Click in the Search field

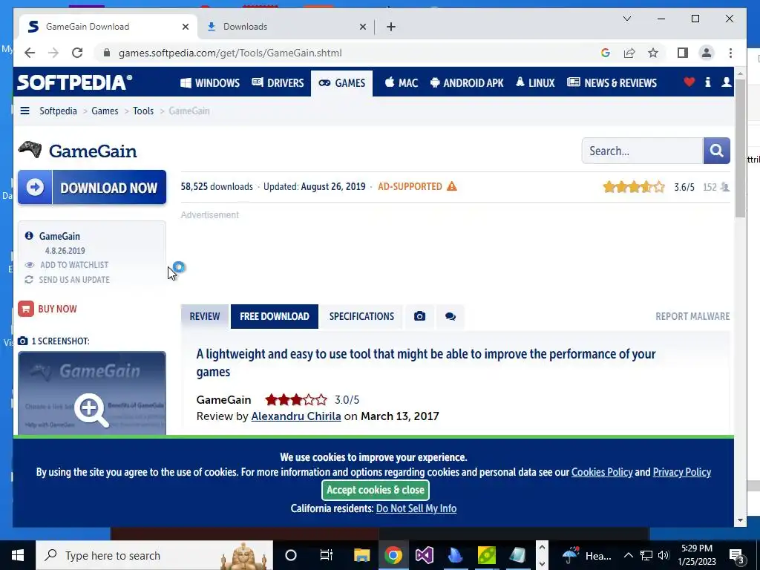pos(642,151)
